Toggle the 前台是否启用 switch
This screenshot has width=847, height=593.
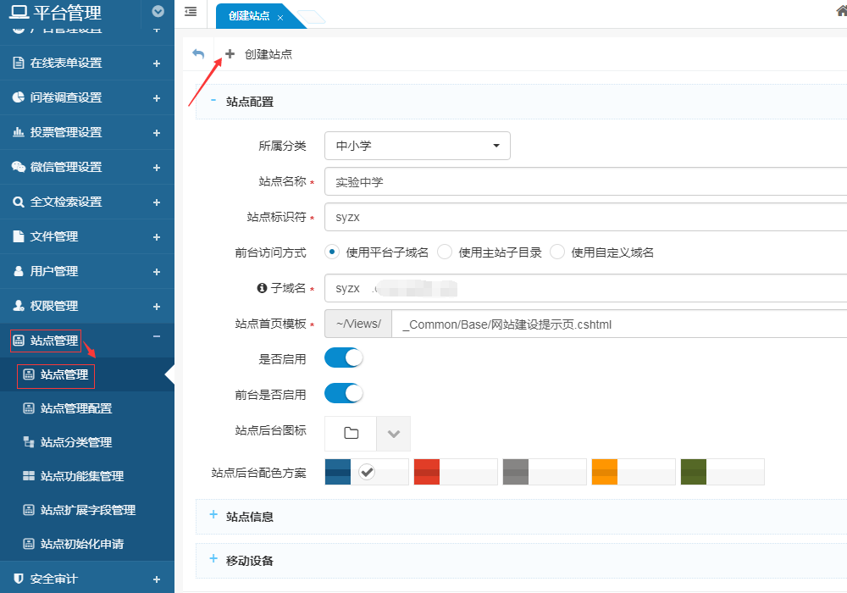pyautogui.click(x=344, y=394)
